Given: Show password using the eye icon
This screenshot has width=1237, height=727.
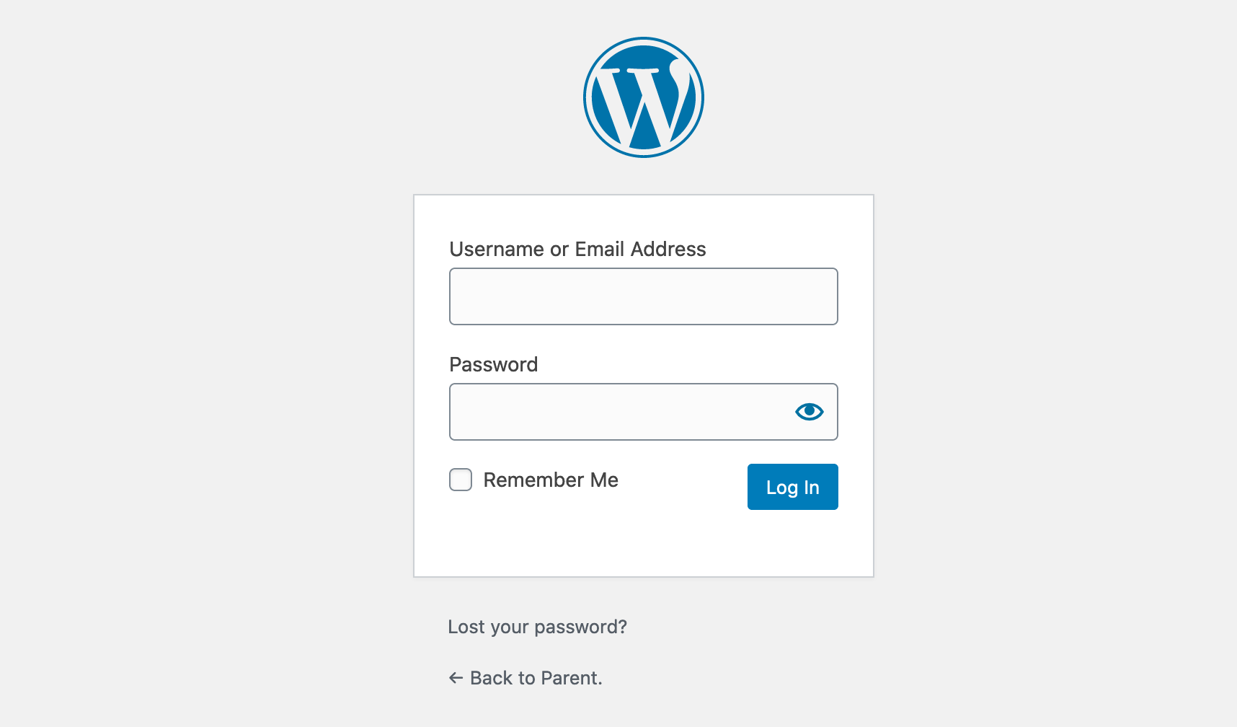Looking at the screenshot, I should (x=809, y=411).
